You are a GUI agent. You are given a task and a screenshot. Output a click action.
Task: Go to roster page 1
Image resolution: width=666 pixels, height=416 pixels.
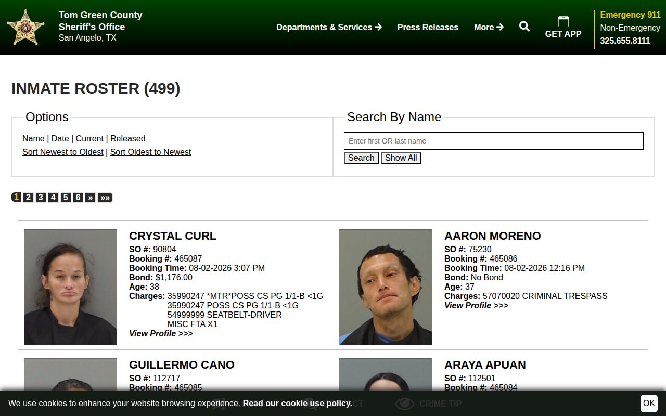click(17, 197)
